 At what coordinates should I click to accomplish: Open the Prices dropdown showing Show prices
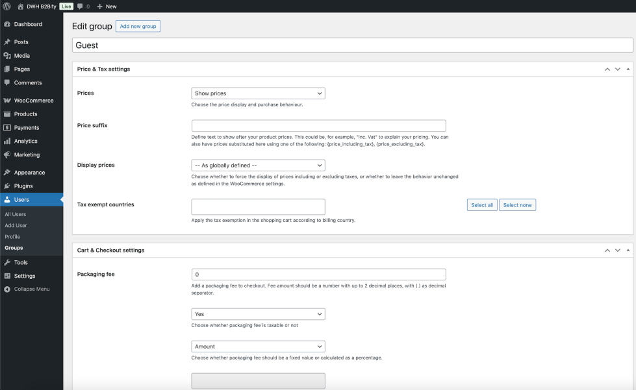258,93
